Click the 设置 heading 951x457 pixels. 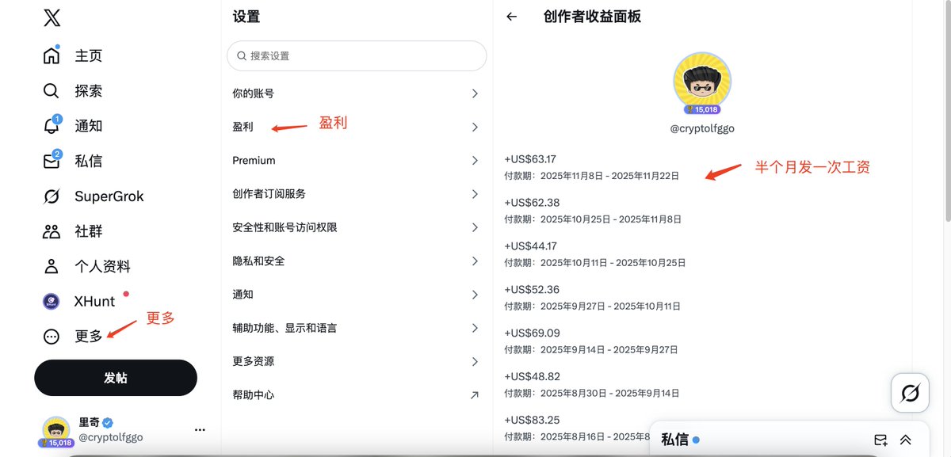point(246,17)
